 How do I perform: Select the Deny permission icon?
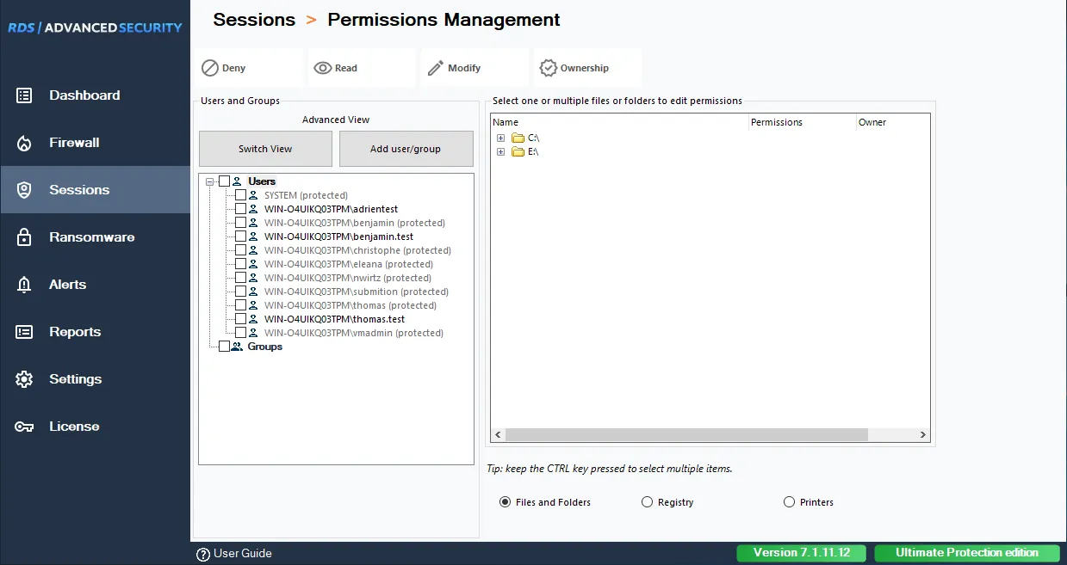pyautogui.click(x=209, y=67)
